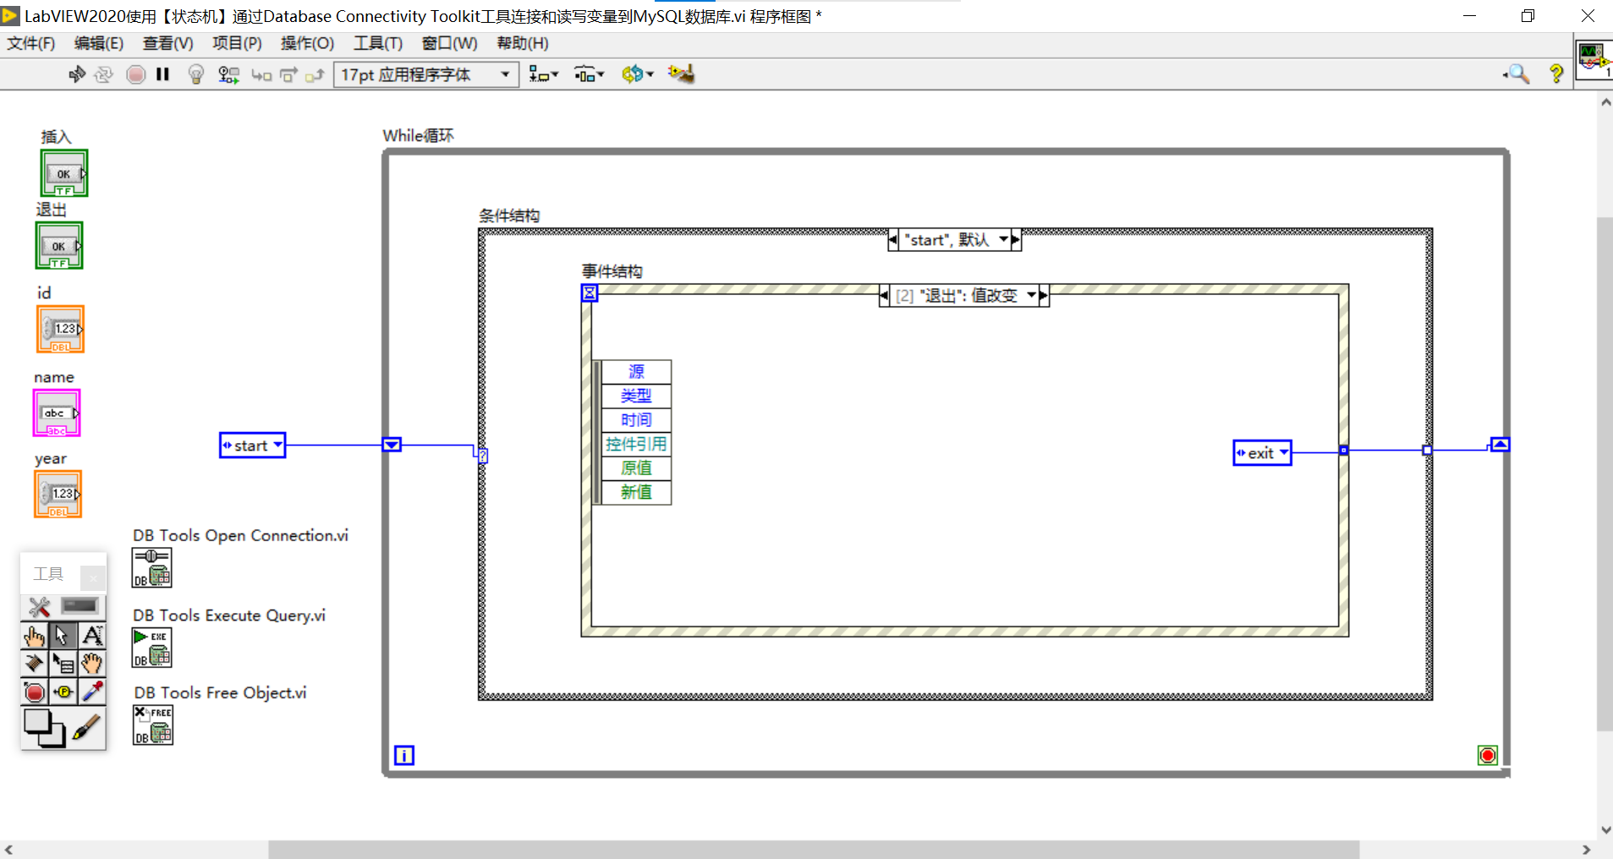Click the context help question mark
This screenshot has height=859, width=1613.
[x=1556, y=74]
